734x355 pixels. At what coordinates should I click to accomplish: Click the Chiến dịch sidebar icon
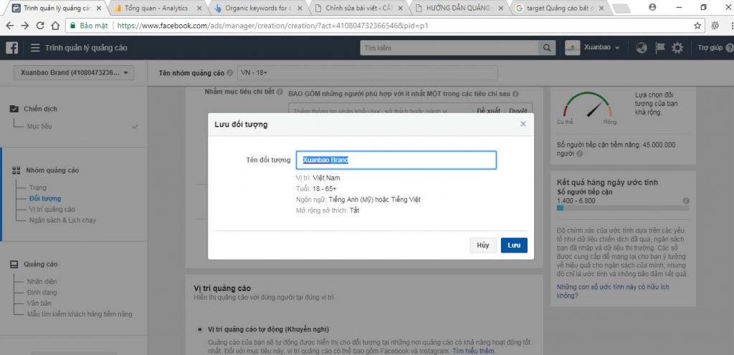pyautogui.click(x=14, y=109)
